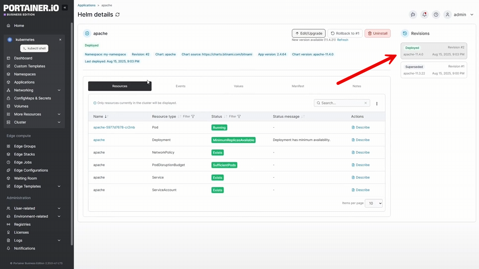Image resolution: width=479 pixels, height=269 pixels.
Task: Open the apache Deployment link
Action: [x=99, y=140]
